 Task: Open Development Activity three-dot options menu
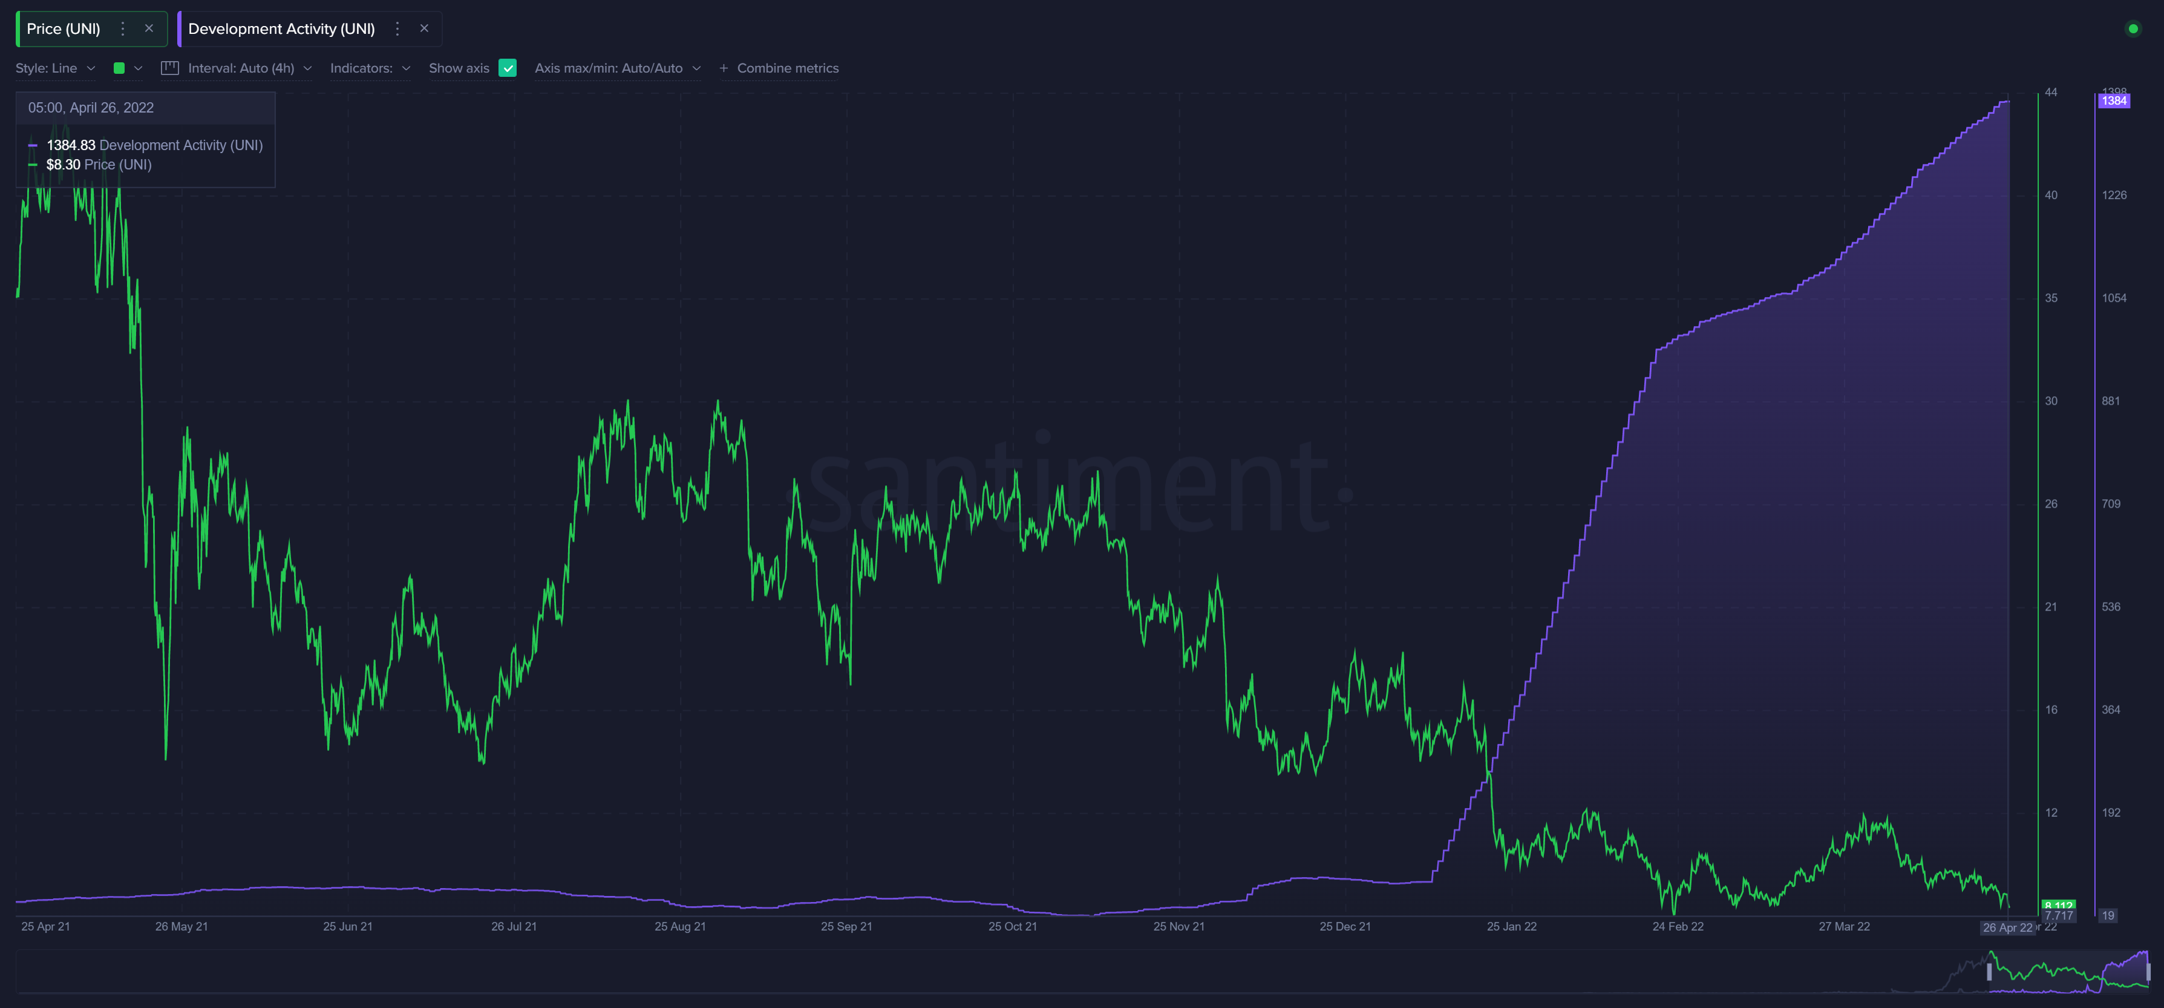click(x=397, y=28)
